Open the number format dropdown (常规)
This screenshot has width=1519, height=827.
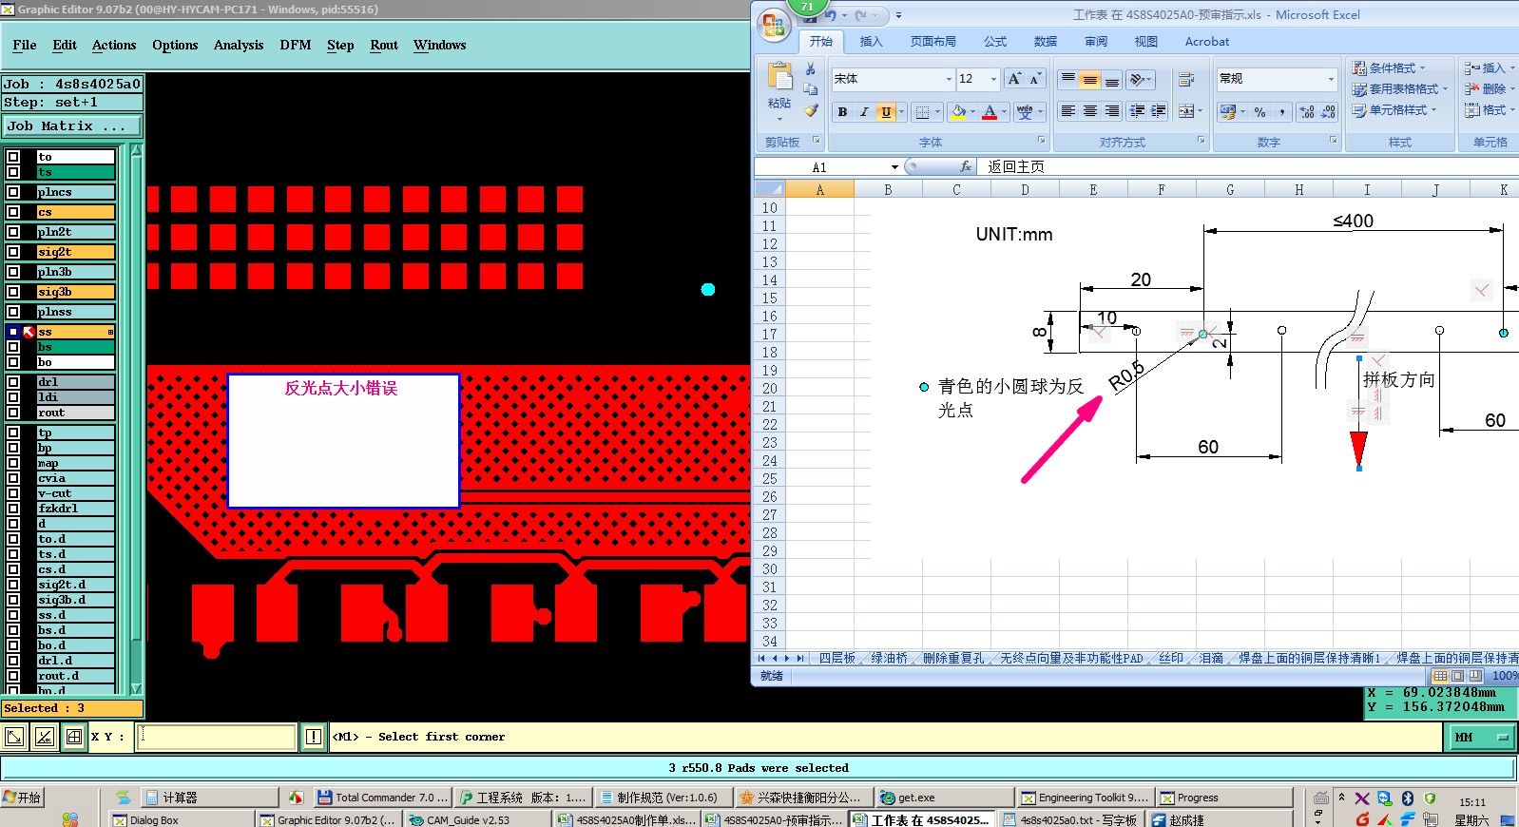1331,79
